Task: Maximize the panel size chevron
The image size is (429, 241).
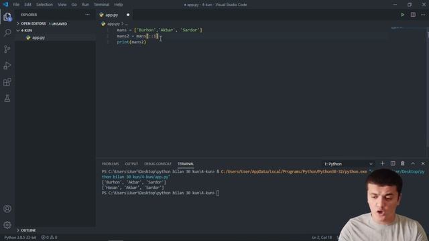Action: point(413,163)
